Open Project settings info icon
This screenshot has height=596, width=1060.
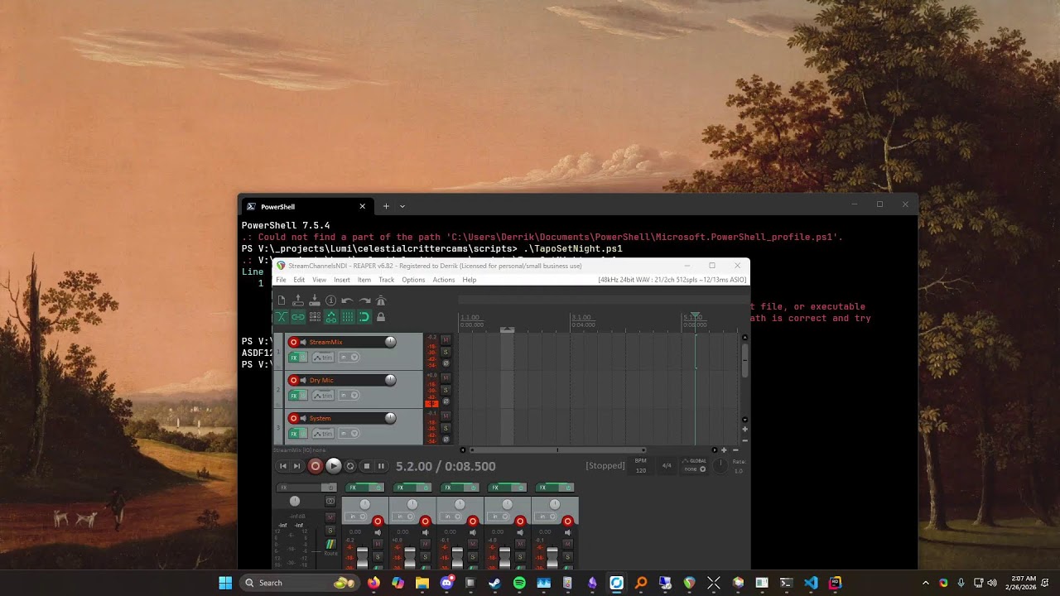(x=330, y=300)
